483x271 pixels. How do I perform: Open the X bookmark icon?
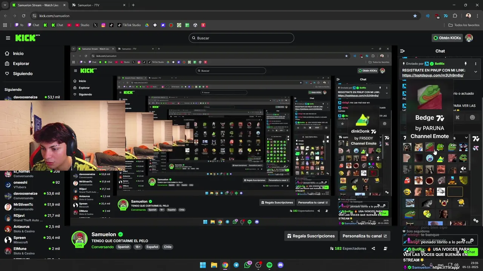[x=95, y=25]
